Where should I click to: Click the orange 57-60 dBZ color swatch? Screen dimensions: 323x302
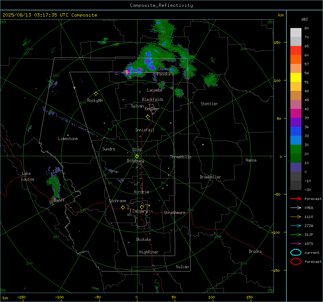[x=296, y=60]
